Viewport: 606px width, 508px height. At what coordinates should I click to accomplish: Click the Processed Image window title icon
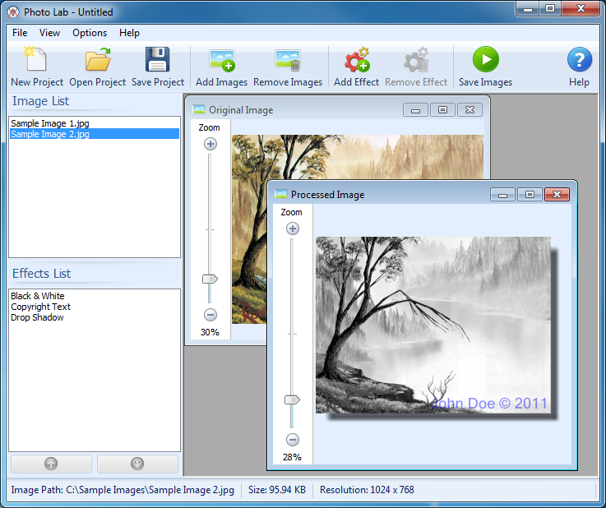click(x=281, y=194)
